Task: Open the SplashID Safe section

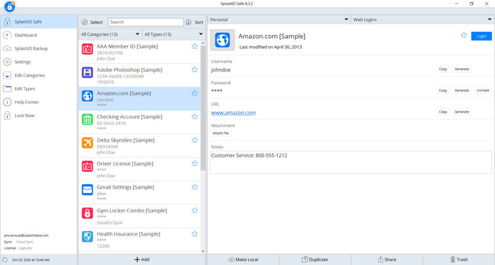Action: (x=39, y=22)
